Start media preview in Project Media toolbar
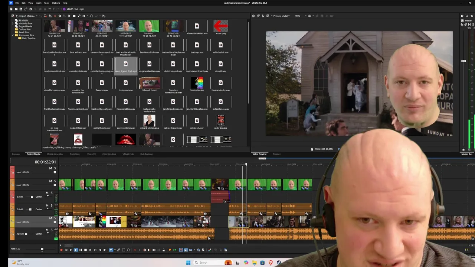The width and height of the screenshot is (475, 267). 69,16
